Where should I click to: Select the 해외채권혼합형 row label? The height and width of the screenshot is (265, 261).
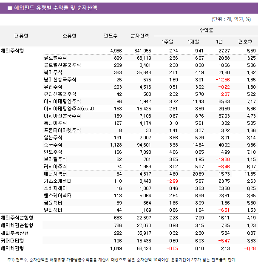17,225
